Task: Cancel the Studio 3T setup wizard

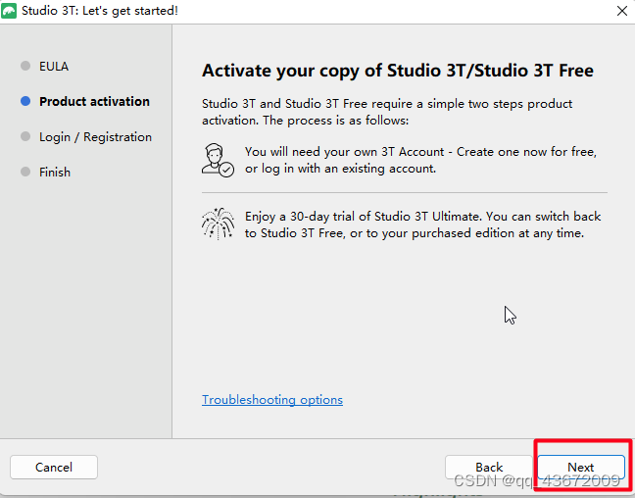Action: coord(54,468)
